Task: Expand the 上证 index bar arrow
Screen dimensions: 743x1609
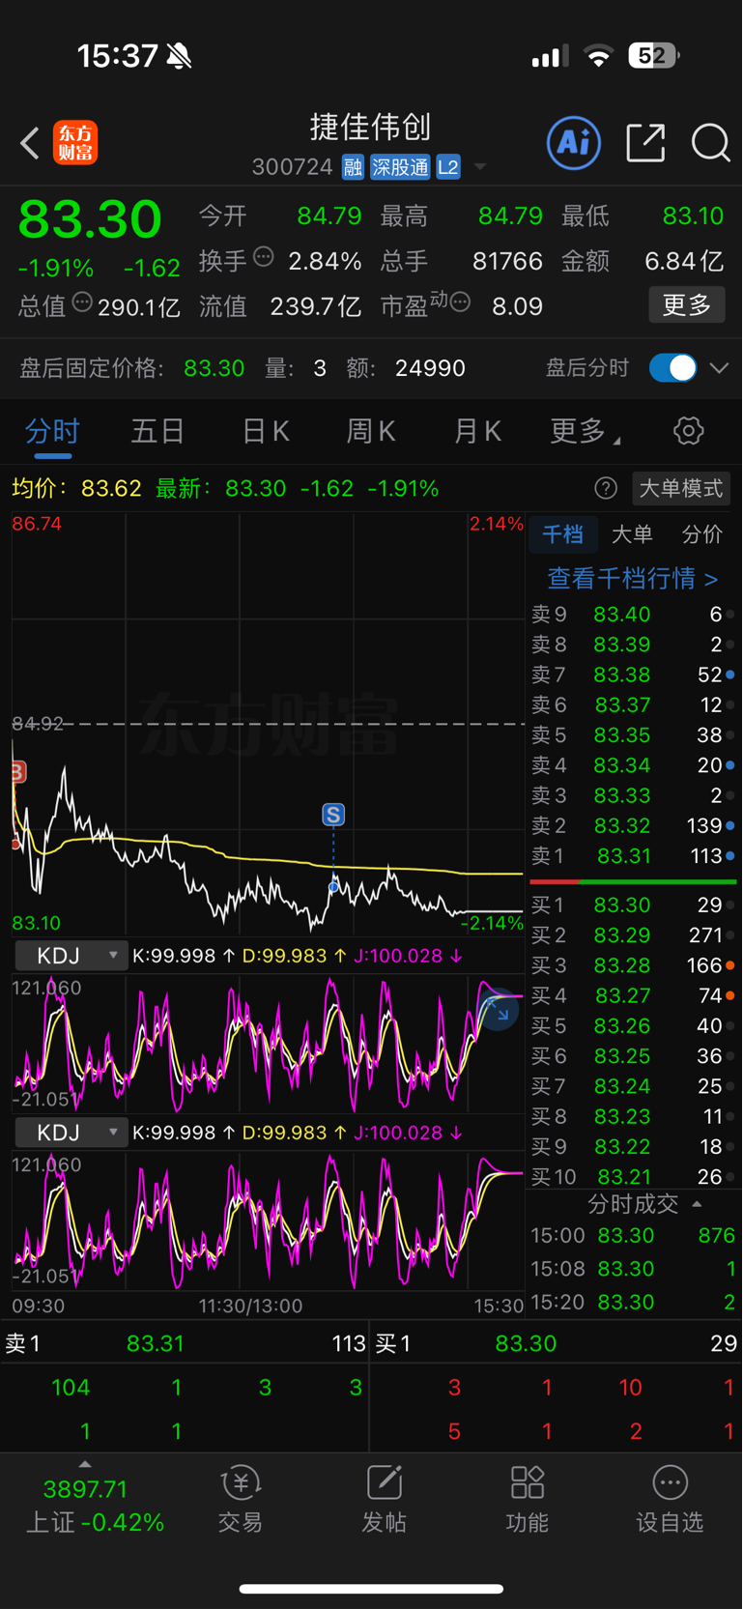Action: [x=85, y=1464]
